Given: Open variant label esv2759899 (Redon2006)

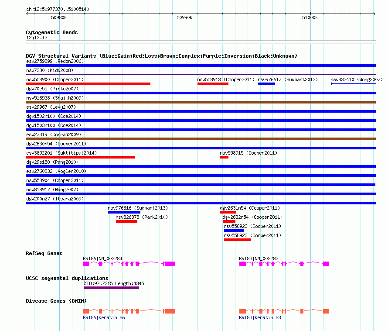Looking at the screenshot, I should coord(55,61).
